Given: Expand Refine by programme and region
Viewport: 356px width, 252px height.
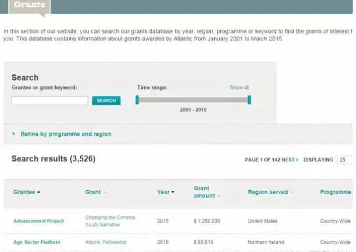Looking at the screenshot, I should (66, 134).
